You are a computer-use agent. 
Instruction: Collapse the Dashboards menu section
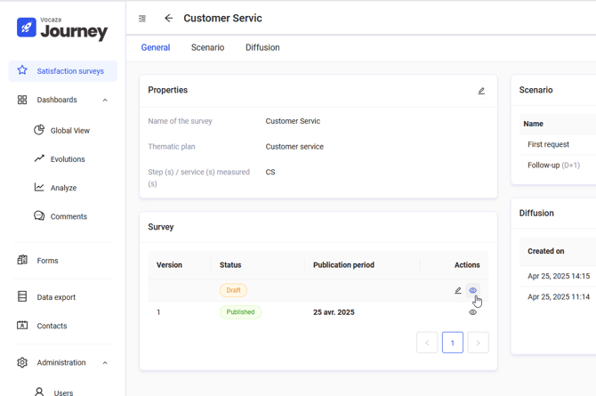(105, 101)
